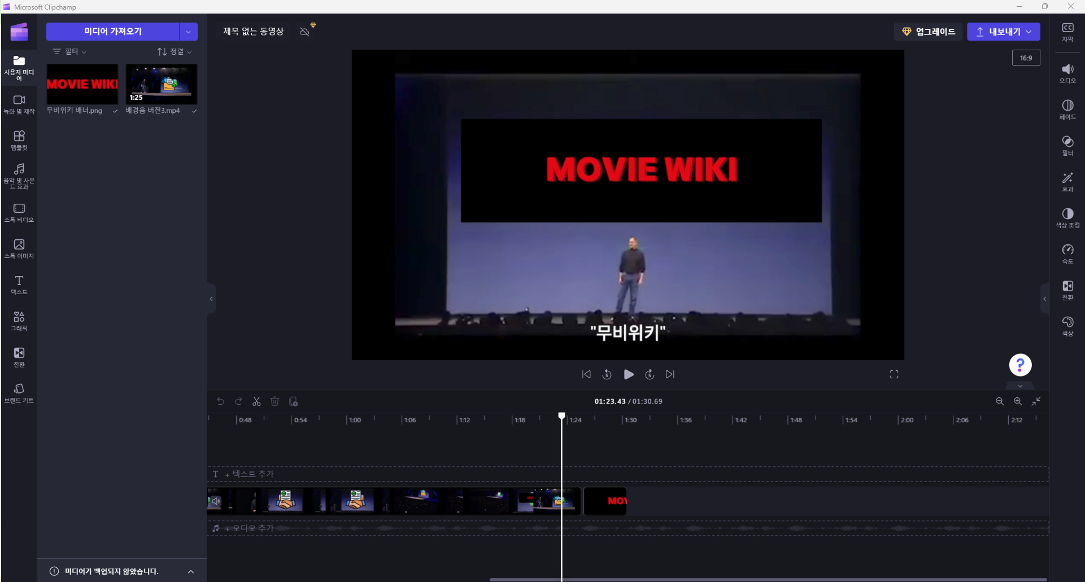Click the Clipchamp logo icon
The width and height of the screenshot is (1085, 582).
19,32
